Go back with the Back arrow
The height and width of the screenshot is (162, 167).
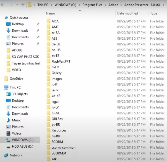(3, 5)
